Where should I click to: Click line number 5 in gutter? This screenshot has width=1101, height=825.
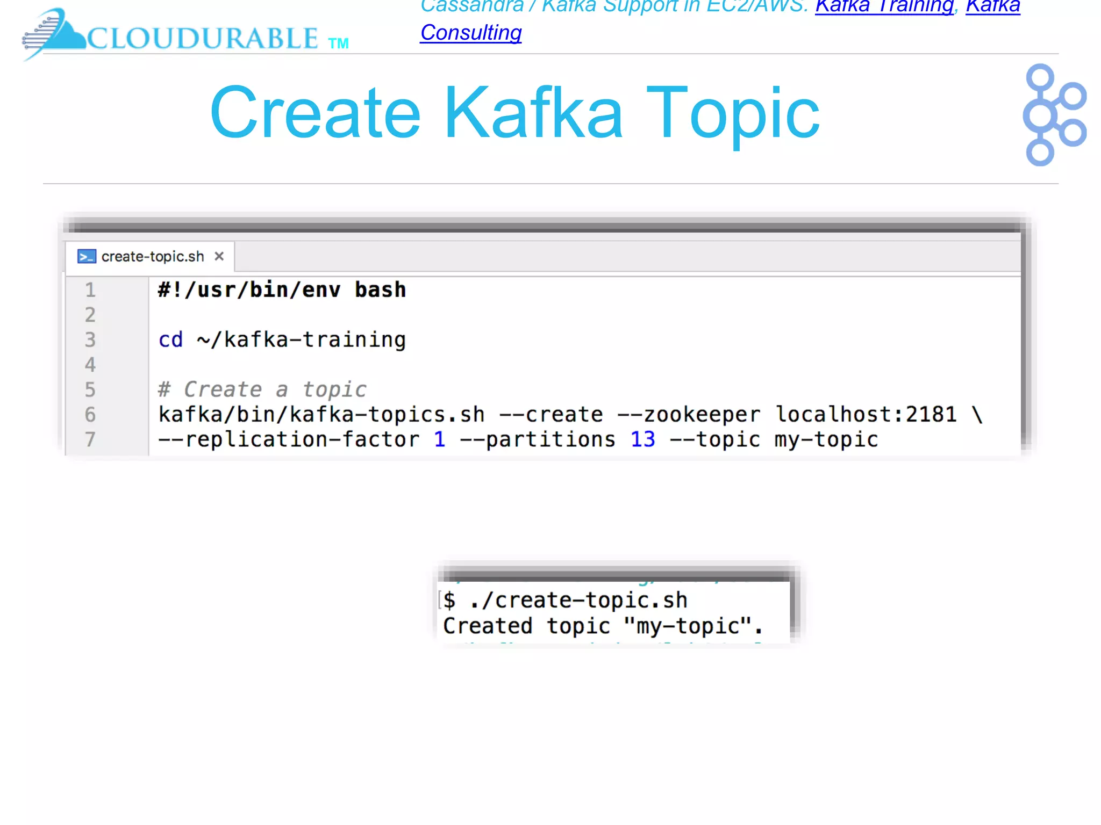coord(90,390)
